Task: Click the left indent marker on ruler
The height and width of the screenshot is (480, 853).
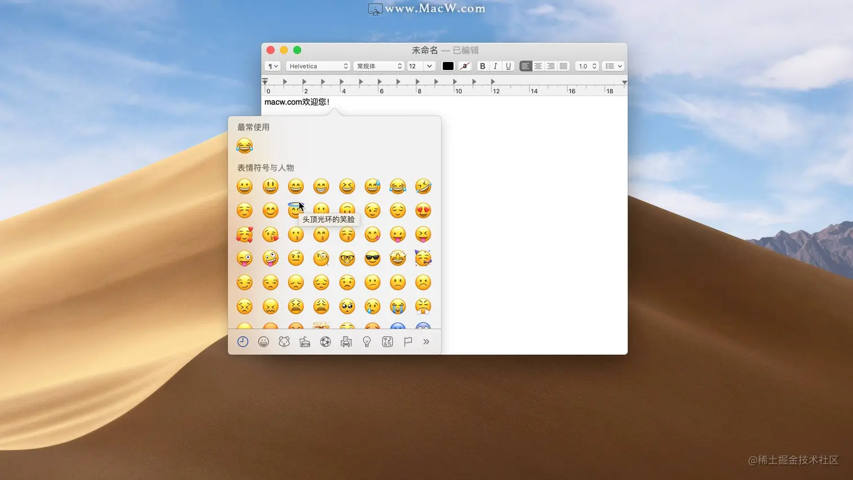Action: coord(265,82)
